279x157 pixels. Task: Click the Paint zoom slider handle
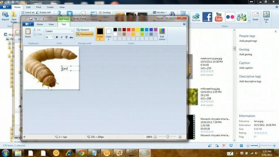click(167, 137)
